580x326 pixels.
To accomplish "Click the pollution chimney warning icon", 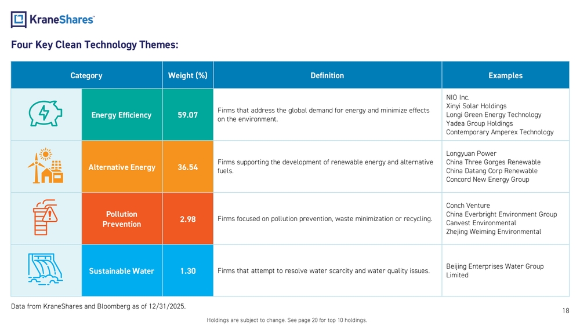I will (x=46, y=218).
